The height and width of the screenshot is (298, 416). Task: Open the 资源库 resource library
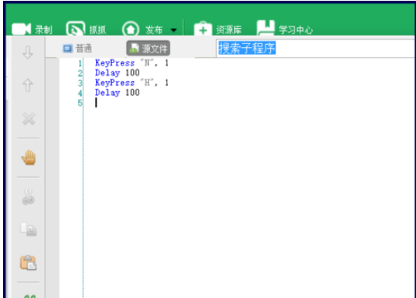pos(218,29)
